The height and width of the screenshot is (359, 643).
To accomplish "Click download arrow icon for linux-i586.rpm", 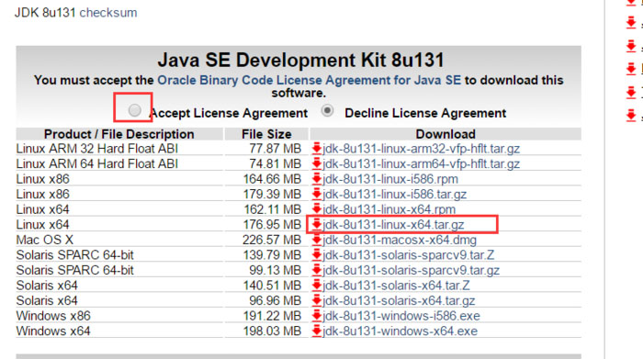I will tap(317, 179).
